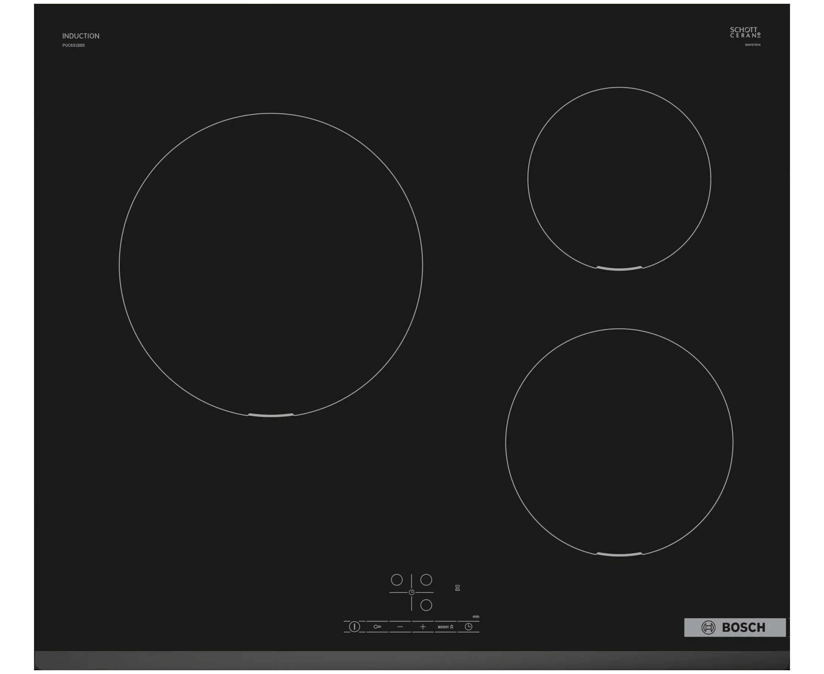Click the PUC631BB5 model number

(73, 45)
